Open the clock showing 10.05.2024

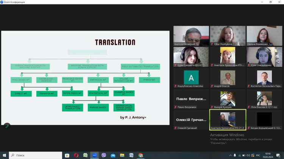(x=268, y=155)
